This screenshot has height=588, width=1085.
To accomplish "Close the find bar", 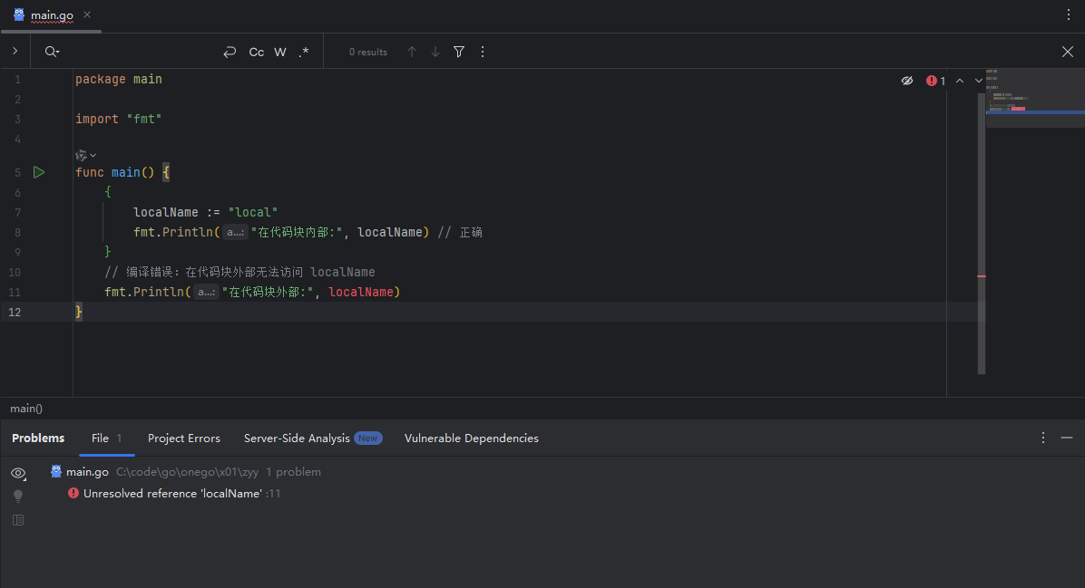I will 1068,52.
